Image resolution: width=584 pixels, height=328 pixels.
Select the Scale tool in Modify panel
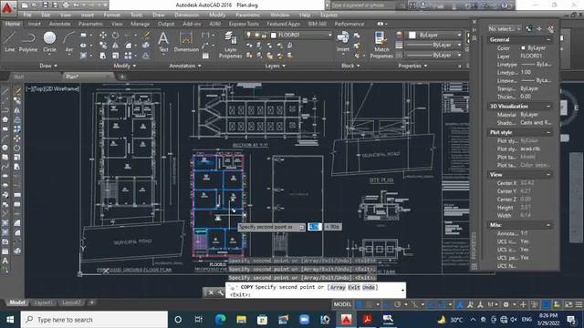[115, 56]
